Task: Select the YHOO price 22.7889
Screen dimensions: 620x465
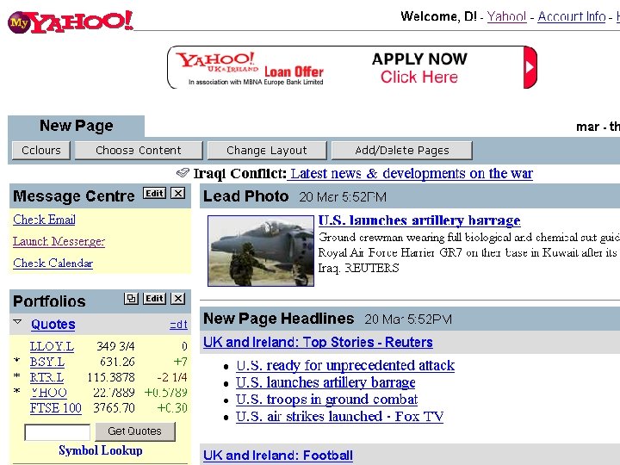Action: (114, 393)
